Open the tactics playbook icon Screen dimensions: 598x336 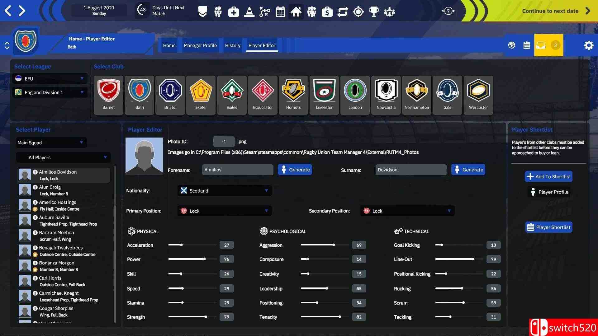(x=265, y=12)
